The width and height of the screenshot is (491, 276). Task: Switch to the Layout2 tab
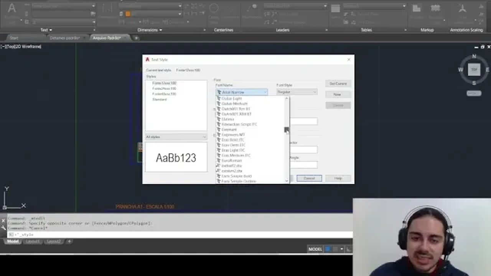pos(53,242)
